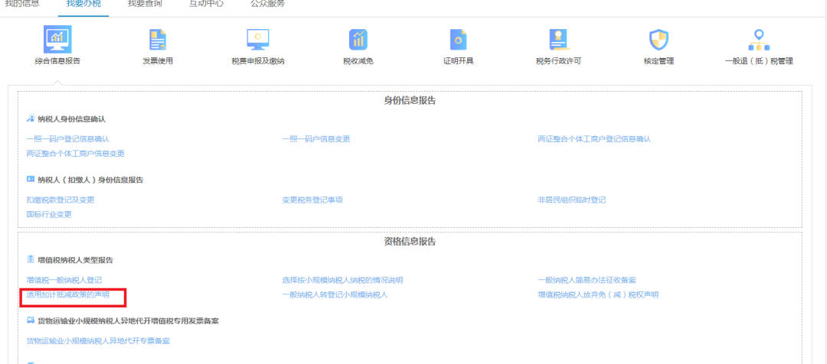Viewport: 827px width, 364px height.
Task: Open 一照一码户信息变更 link
Action: tap(316, 139)
